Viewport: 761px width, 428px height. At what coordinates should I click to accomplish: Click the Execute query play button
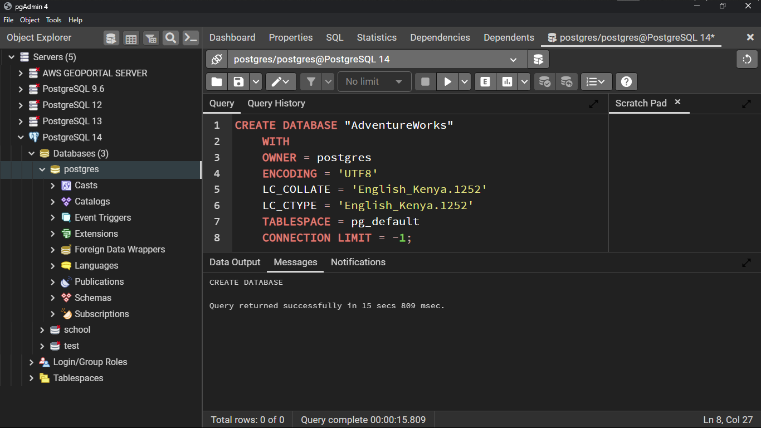pyautogui.click(x=447, y=82)
